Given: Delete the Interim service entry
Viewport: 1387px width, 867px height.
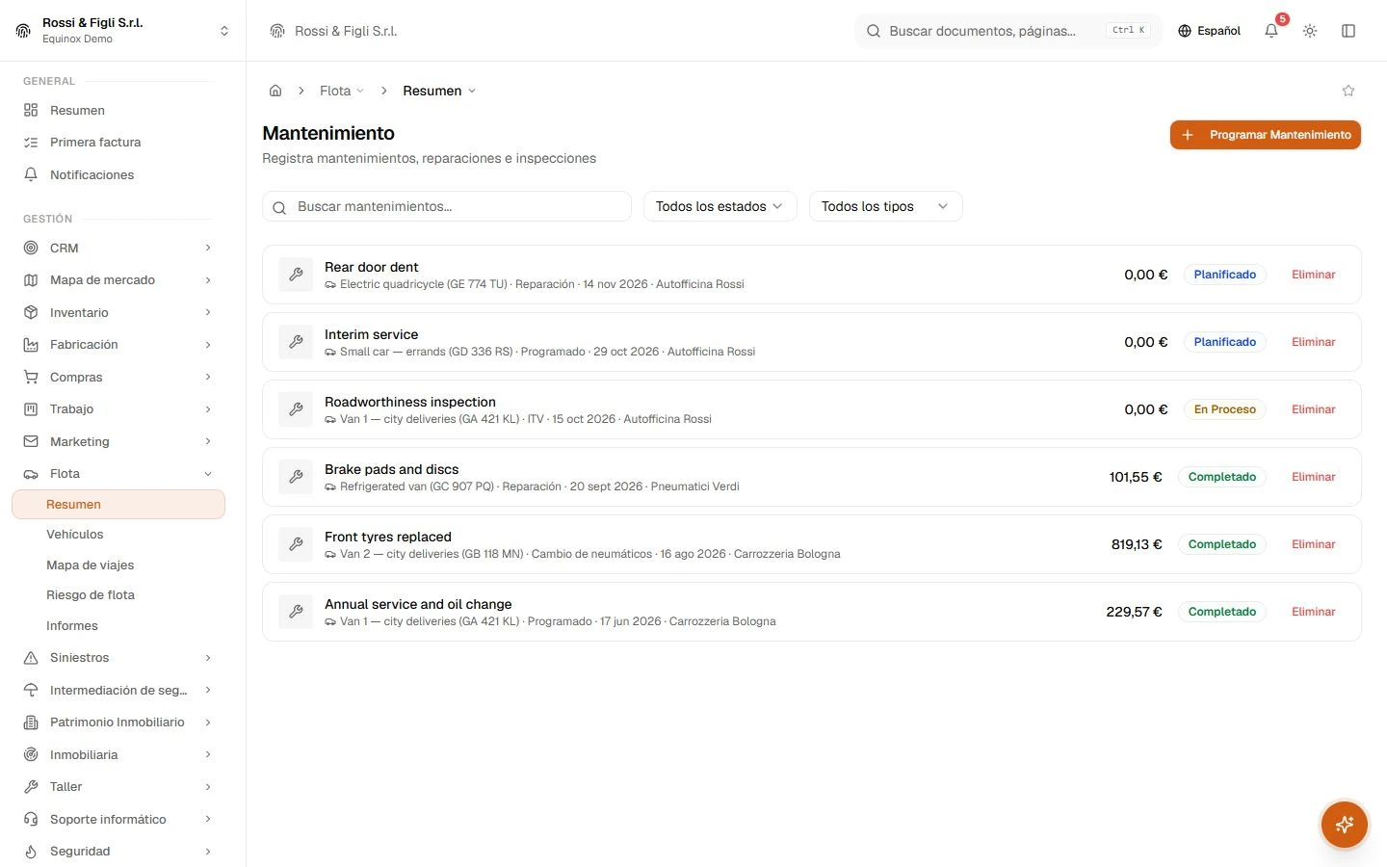Looking at the screenshot, I should coord(1314,342).
